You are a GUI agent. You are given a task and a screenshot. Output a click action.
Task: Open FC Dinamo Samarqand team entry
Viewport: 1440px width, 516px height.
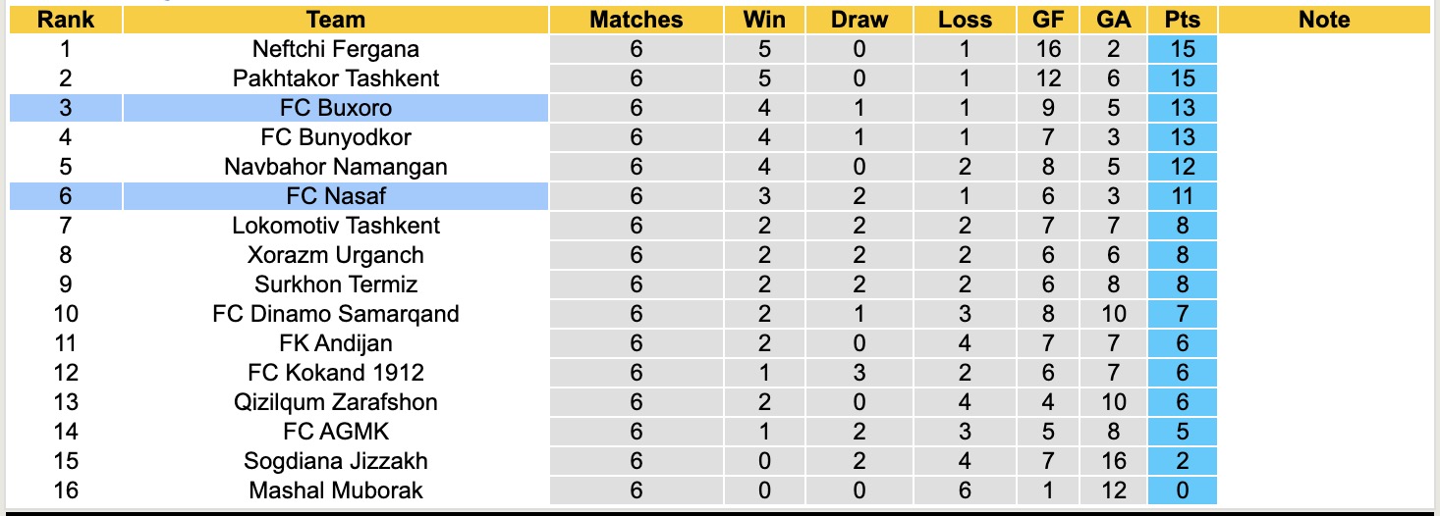click(335, 314)
